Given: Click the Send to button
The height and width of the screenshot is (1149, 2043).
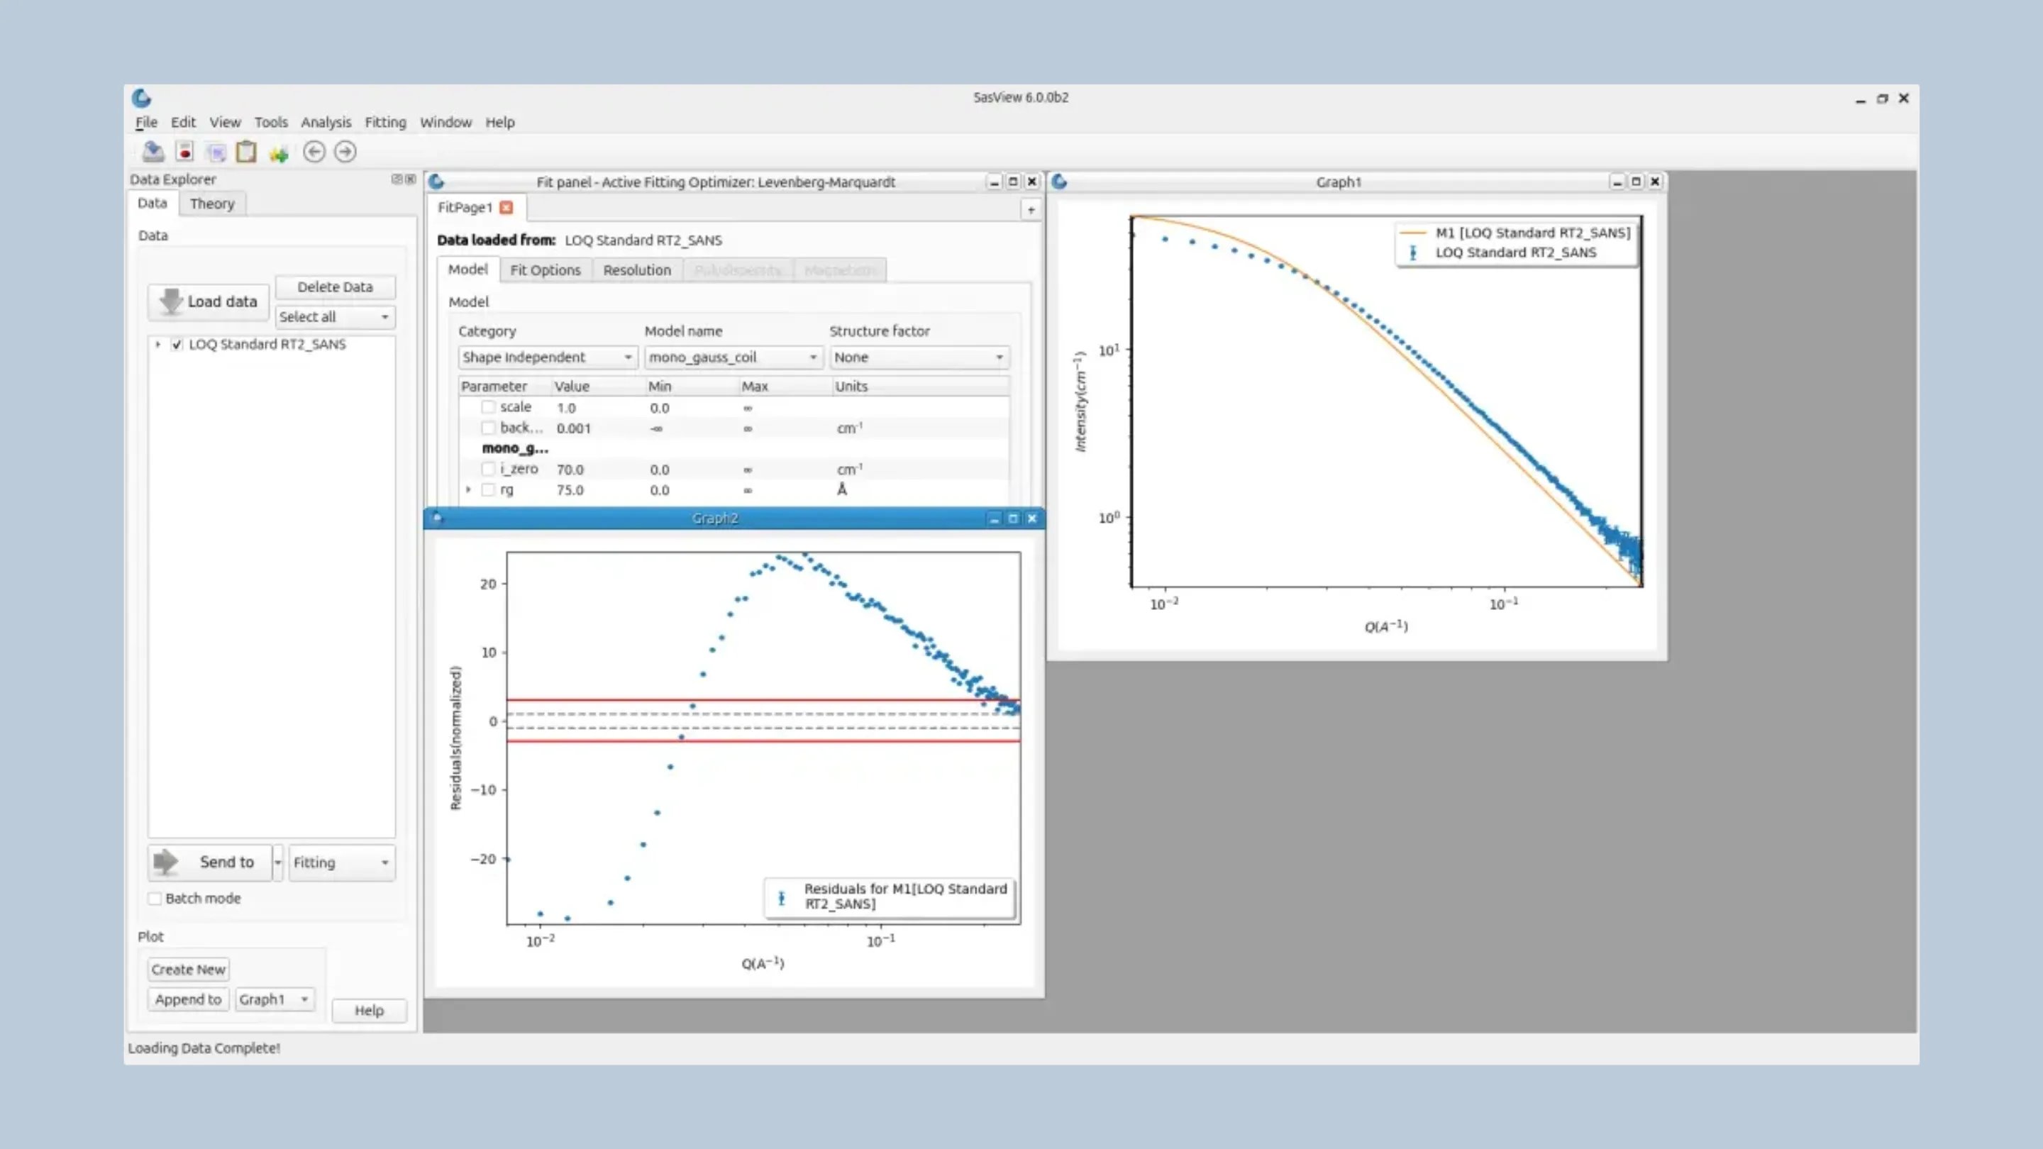Looking at the screenshot, I should click(209, 862).
